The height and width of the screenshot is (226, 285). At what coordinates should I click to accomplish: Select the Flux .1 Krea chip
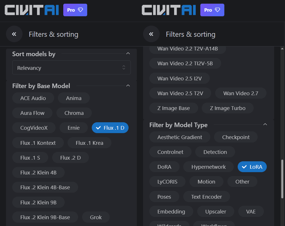(89, 143)
